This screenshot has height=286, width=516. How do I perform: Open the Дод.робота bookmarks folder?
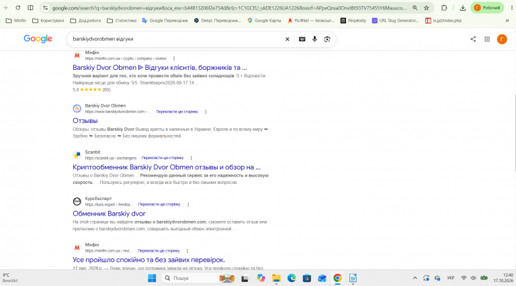pyautogui.click(x=85, y=20)
